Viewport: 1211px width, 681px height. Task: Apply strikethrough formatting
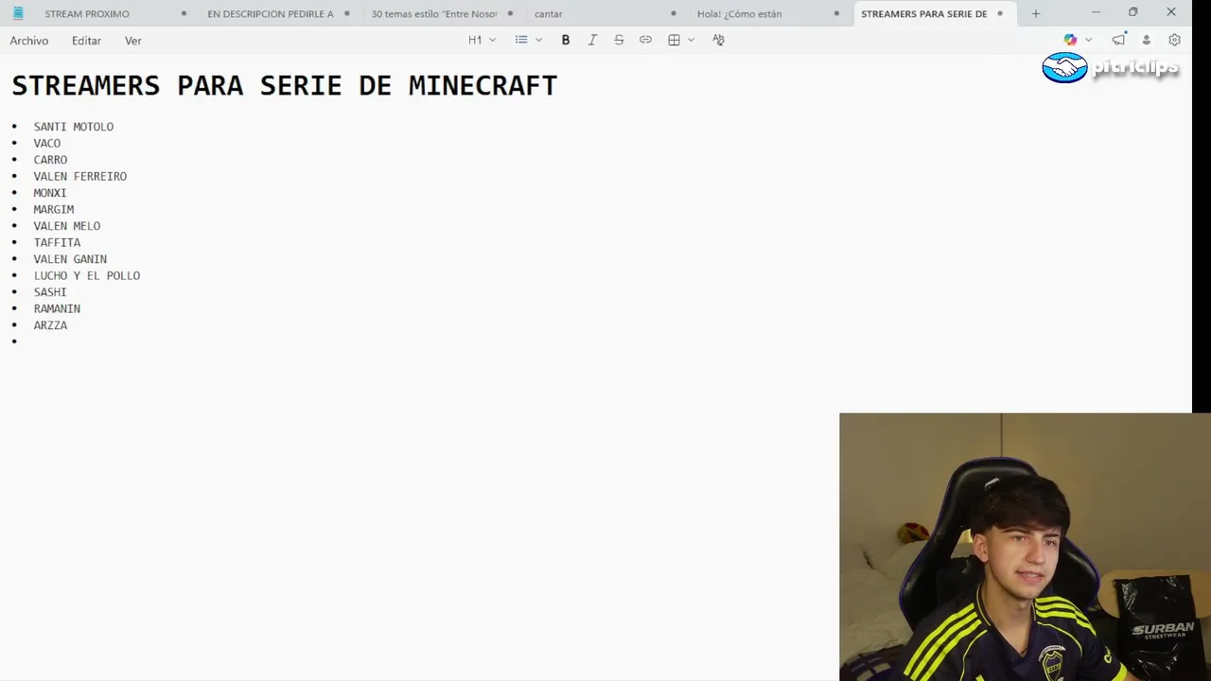[619, 40]
